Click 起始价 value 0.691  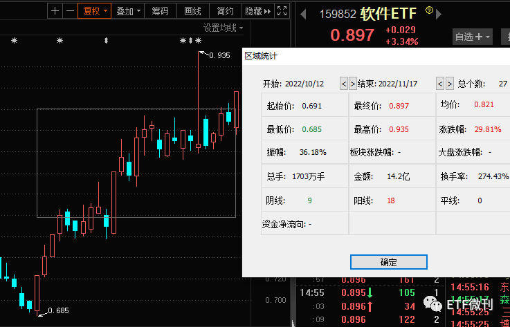312,106
